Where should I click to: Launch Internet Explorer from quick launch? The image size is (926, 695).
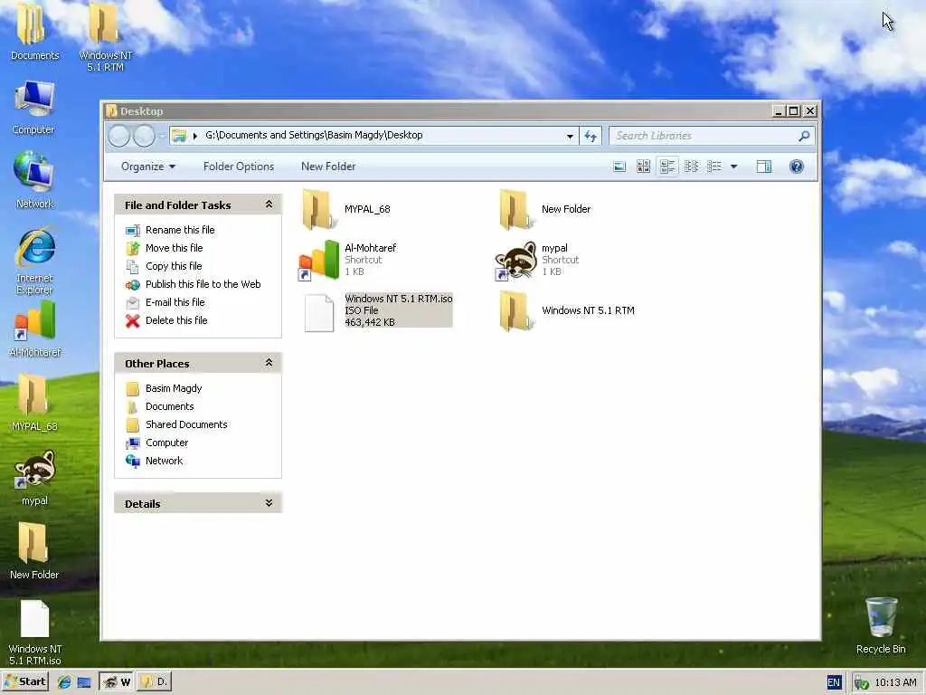point(64,682)
